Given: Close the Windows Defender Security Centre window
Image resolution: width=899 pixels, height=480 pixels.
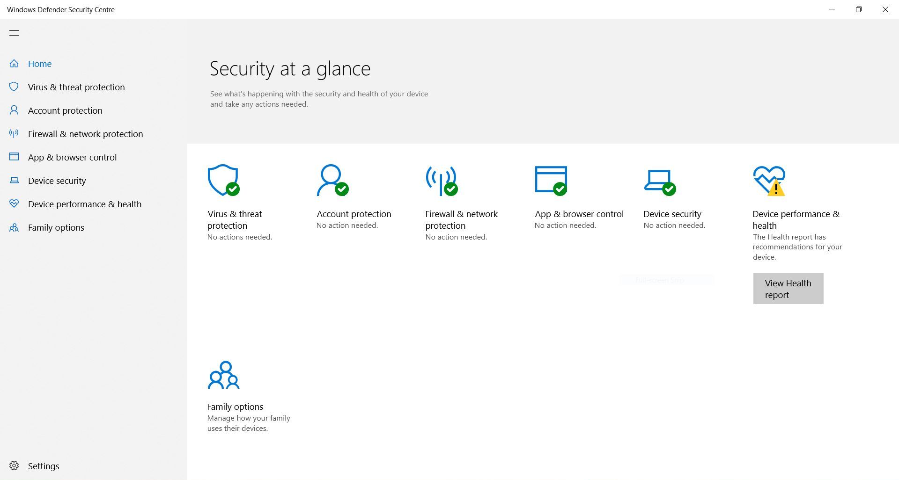Looking at the screenshot, I should point(885,9).
